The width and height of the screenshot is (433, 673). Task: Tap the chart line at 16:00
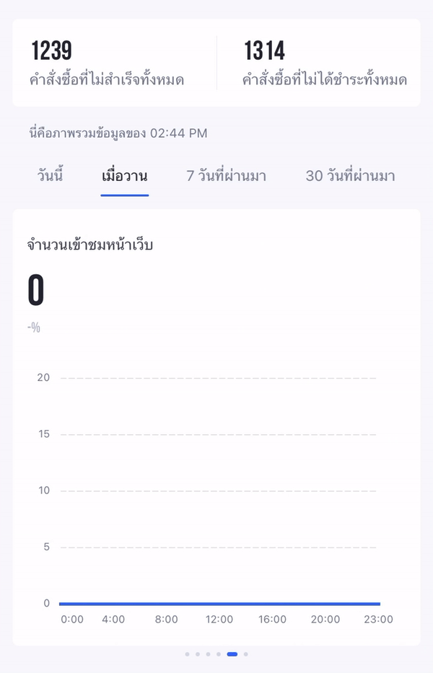[x=272, y=604]
